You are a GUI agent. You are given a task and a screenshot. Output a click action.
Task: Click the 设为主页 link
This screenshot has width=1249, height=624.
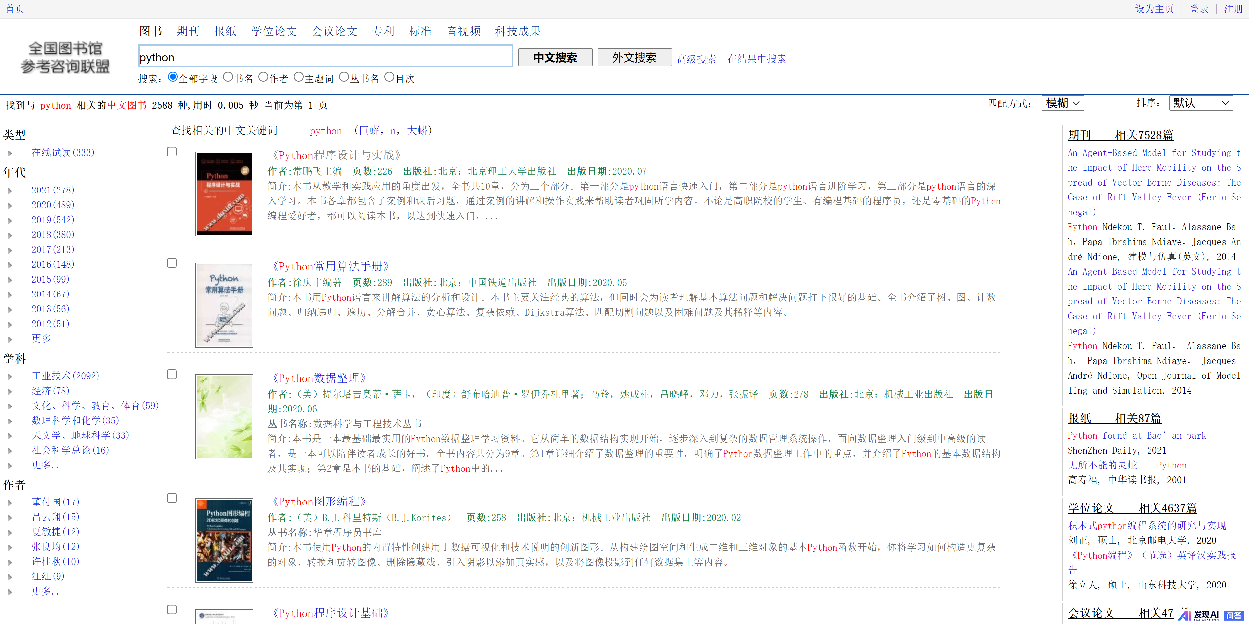pyautogui.click(x=1154, y=9)
